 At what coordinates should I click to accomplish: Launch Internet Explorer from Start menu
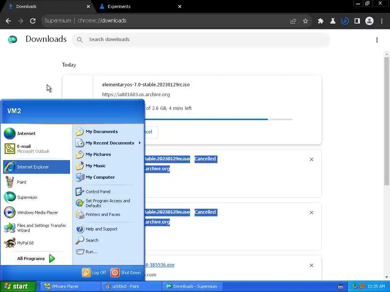[36, 167]
